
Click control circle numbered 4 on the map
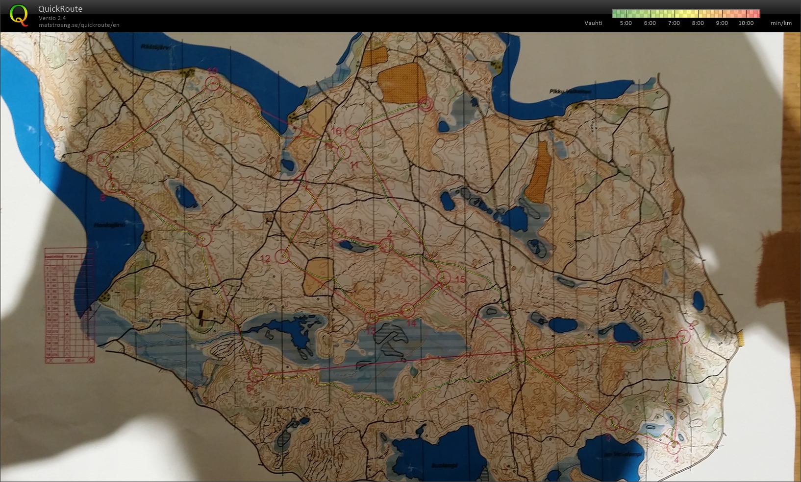pyautogui.click(x=674, y=446)
